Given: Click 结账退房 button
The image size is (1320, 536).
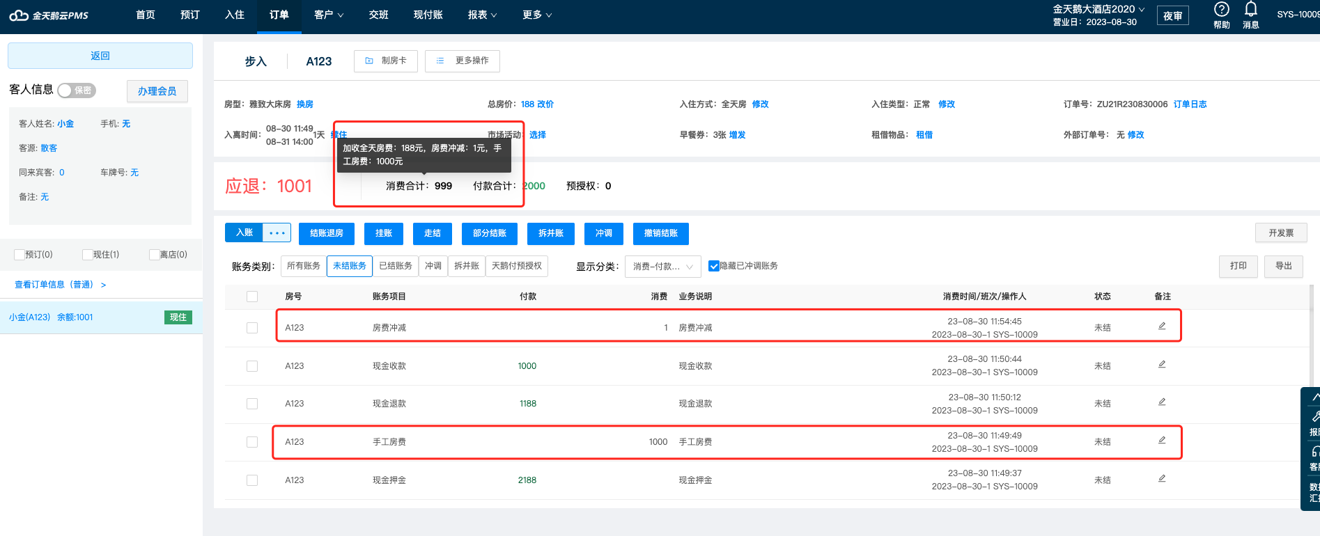Looking at the screenshot, I should [327, 233].
